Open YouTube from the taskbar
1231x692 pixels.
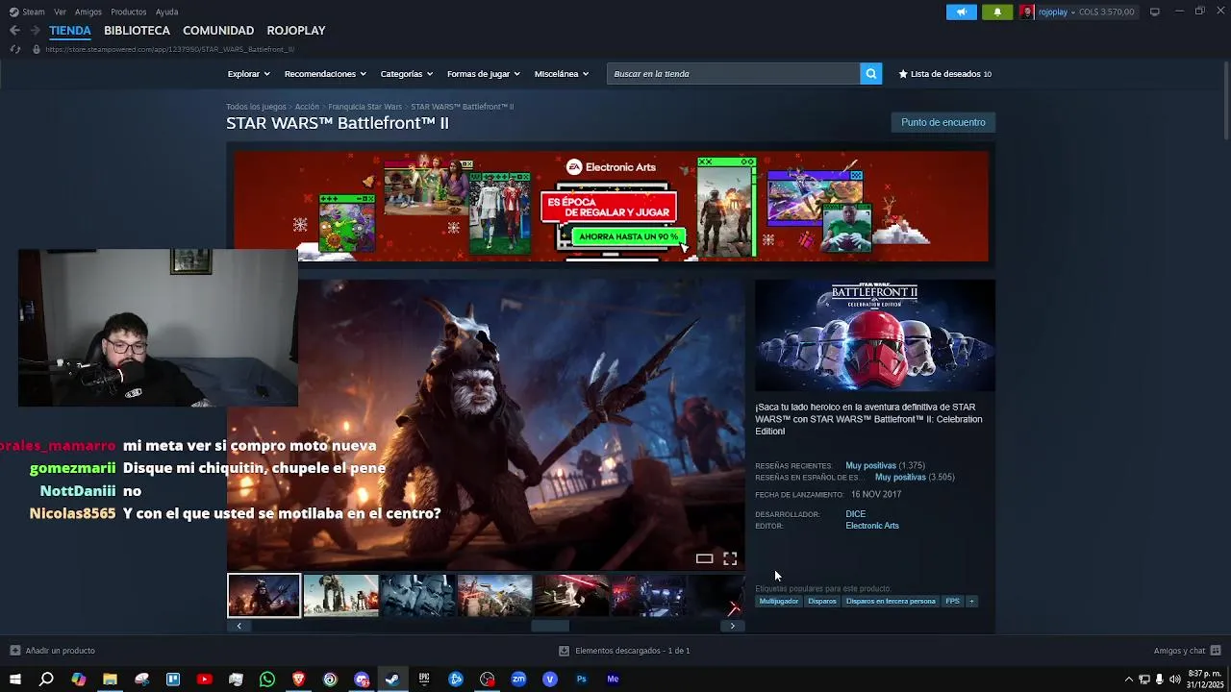[204, 680]
